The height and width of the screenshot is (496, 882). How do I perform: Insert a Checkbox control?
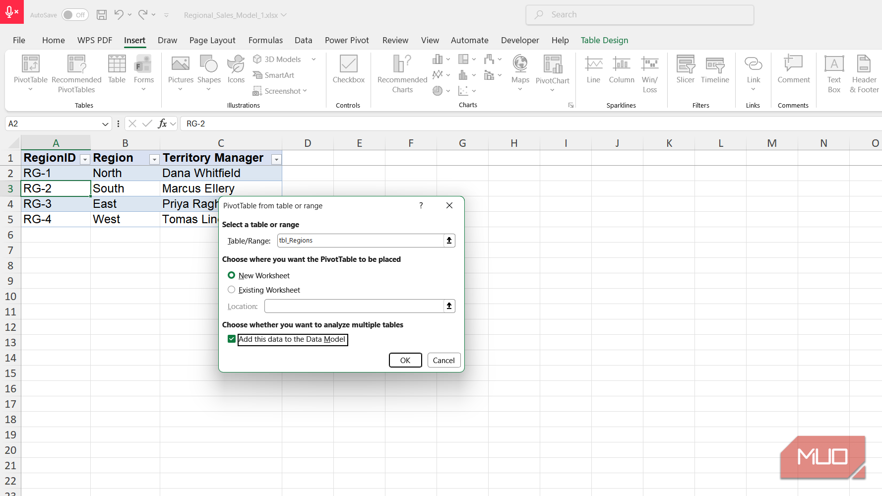coord(348,69)
